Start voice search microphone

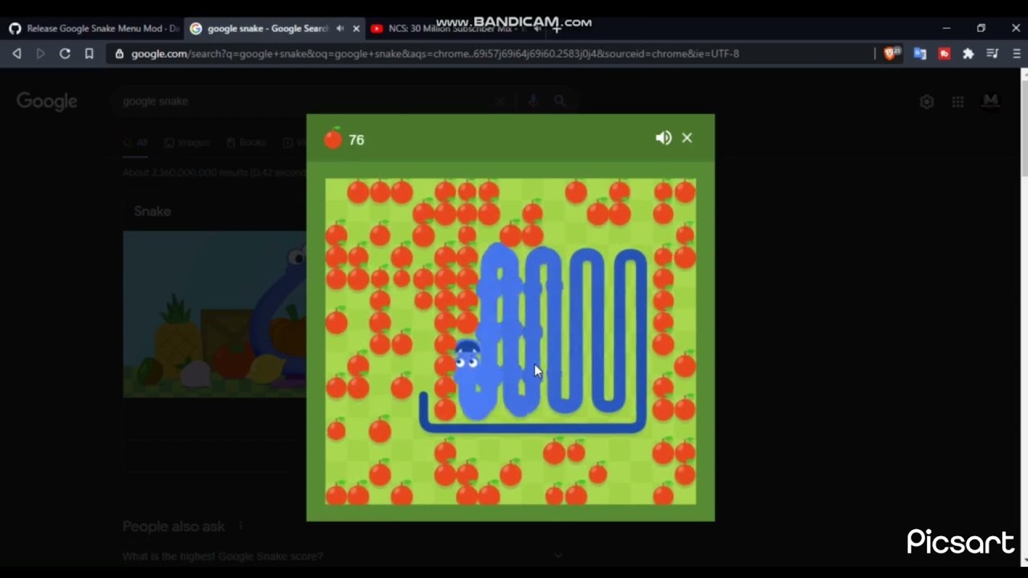pyautogui.click(x=532, y=101)
